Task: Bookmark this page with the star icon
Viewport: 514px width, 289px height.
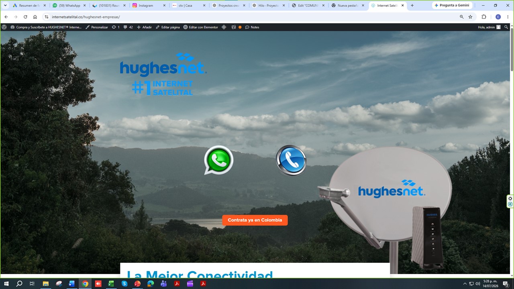Action: point(470,17)
